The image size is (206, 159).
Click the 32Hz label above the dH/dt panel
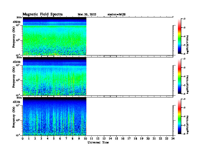19,17
